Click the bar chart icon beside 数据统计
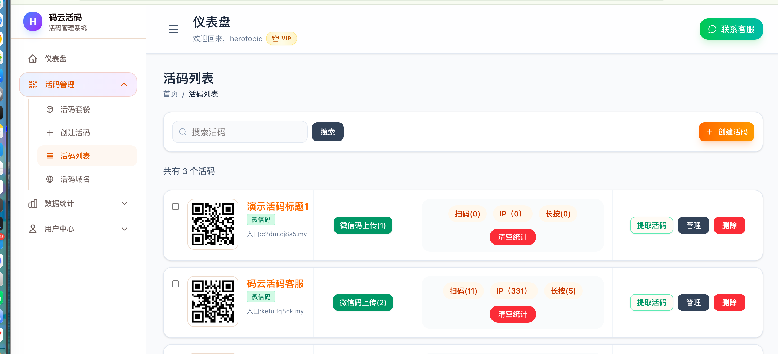The width and height of the screenshot is (778, 354). pyautogui.click(x=33, y=204)
